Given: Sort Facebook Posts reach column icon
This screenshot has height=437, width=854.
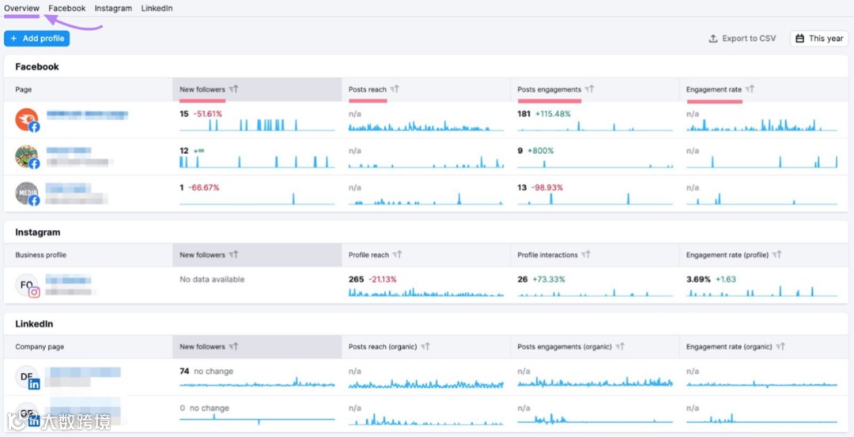Looking at the screenshot, I should click(395, 89).
